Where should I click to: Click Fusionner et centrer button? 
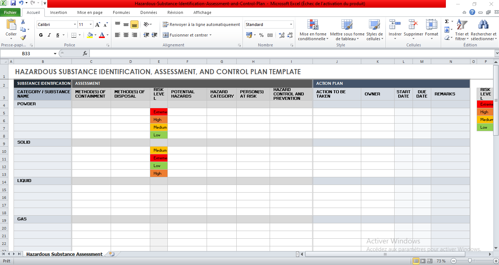188,35
